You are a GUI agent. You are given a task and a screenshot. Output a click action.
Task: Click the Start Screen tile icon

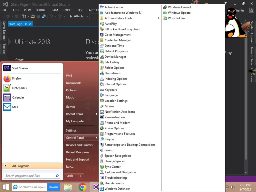coord(7,68)
